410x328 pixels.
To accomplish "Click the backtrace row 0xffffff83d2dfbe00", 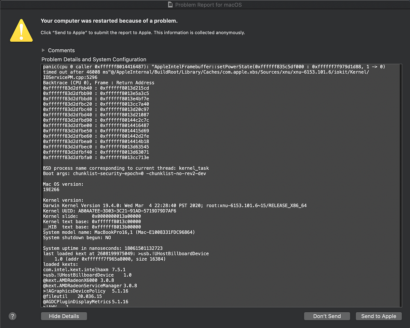I will click(96, 126).
